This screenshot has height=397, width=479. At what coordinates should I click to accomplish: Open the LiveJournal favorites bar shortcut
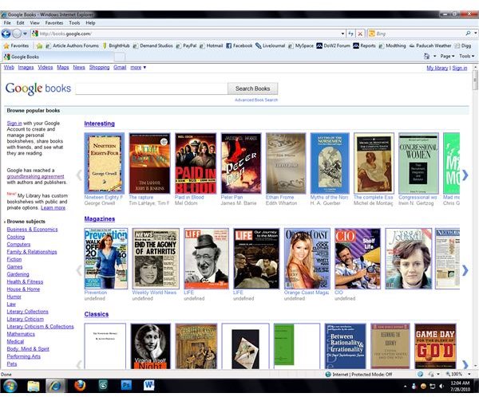271,45
